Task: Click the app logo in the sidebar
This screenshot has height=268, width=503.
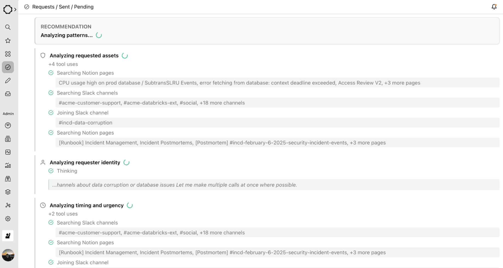Action: tap(8, 9)
